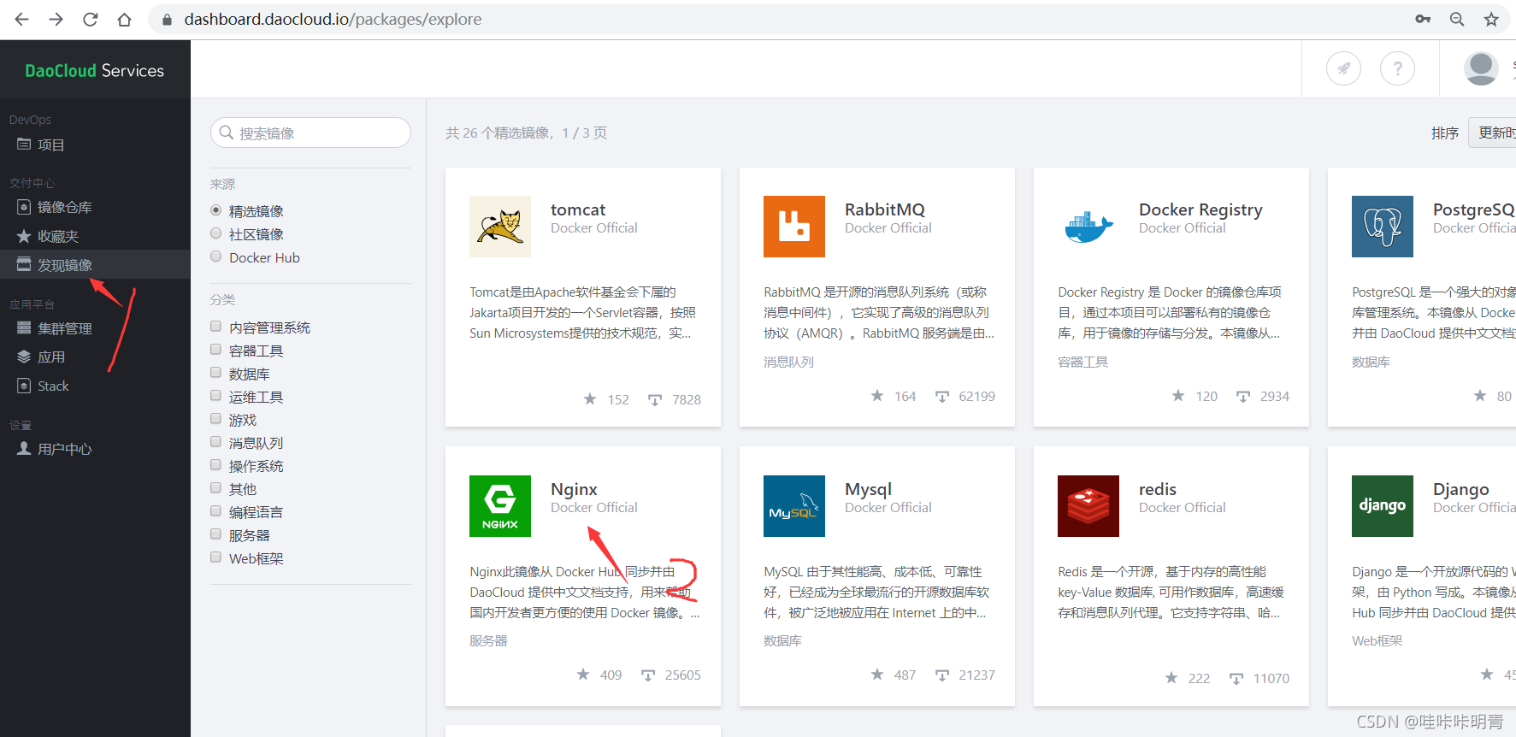Open the RabbitMQ image title
Image resolution: width=1516 pixels, height=737 pixels.
tap(885, 209)
